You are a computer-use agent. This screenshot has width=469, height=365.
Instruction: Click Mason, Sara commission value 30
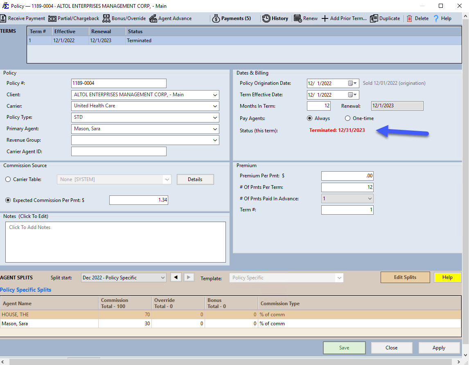point(125,323)
